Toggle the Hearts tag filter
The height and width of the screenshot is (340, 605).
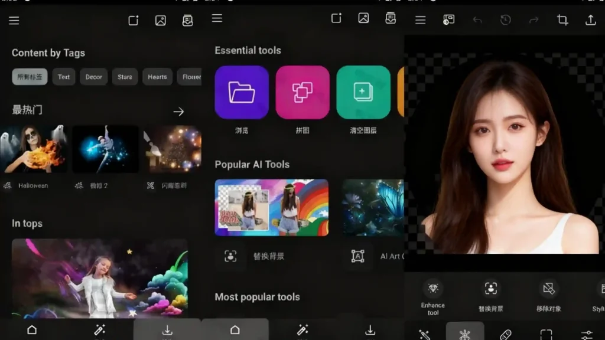157,77
